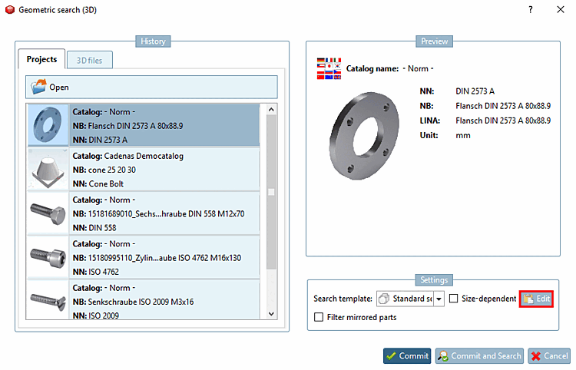The width and height of the screenshot is (576, 370).
Task: Select the DIN 558 M12x70 bolt thumbnail
Action: [x=48, y=213]
